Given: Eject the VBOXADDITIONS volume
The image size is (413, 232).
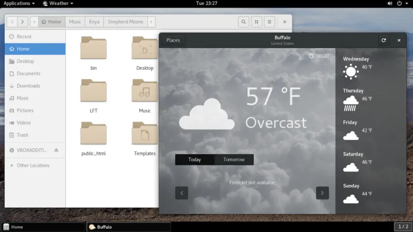Looking at the screenshot, I should [x=56, y=150].
